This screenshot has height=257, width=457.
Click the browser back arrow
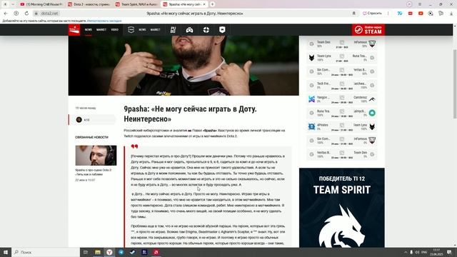click(6, 14)
